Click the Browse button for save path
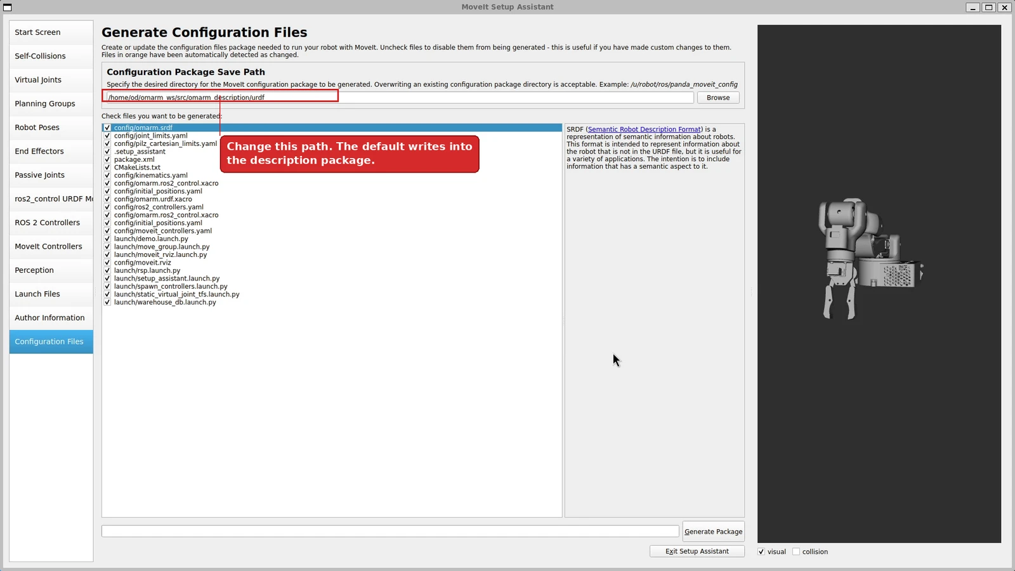Screen dimensions: 1015x571 [718, 98]
